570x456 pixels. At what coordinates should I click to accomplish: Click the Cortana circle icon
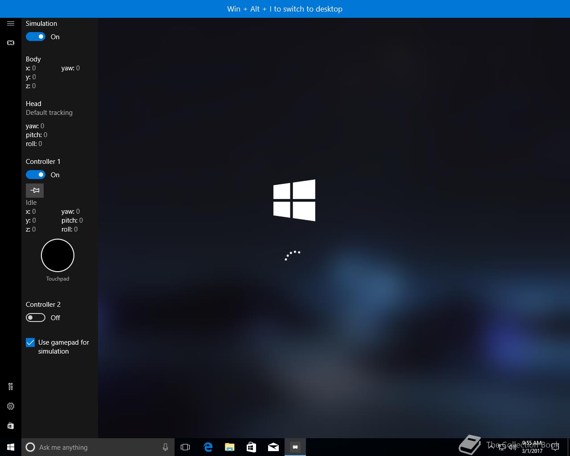(x=30, y=447)
